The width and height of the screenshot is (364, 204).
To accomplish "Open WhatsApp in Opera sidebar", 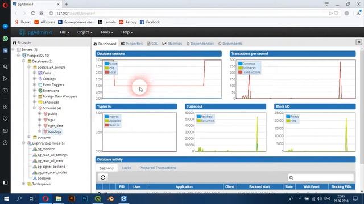I will point(5,39).
